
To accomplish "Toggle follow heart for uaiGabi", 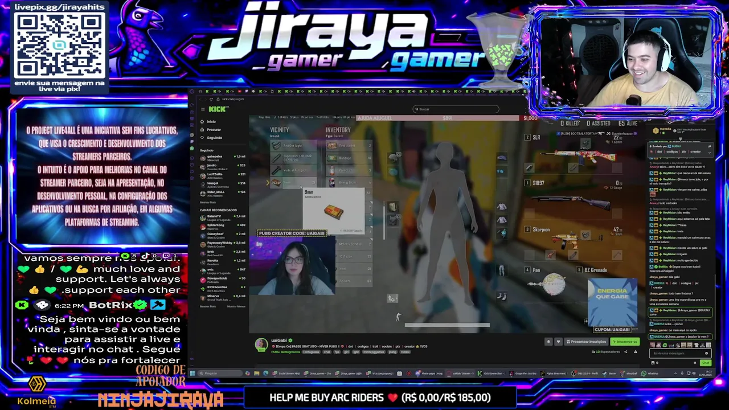I will coord(559,341).
